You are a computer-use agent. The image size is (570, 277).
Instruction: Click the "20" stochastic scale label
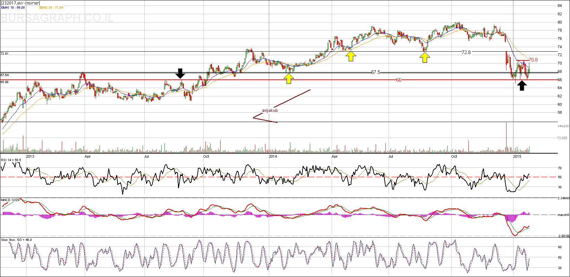tap(559, 268)
